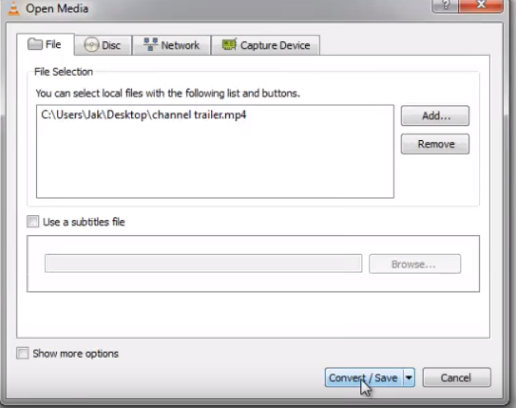The image size is (516, 408).
Task: Click the VLC cone icon in title bar
Action: pos(13,8)
